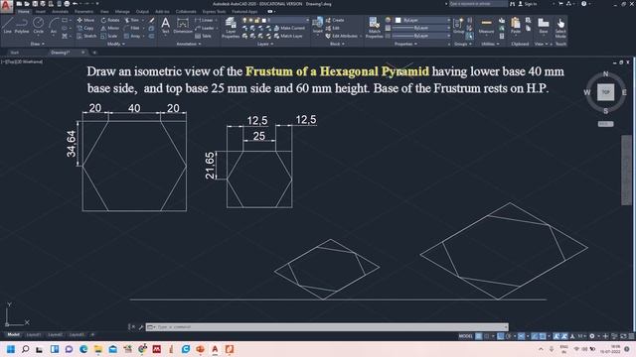
Task: Click the Move command
Action: pos(85,20)
